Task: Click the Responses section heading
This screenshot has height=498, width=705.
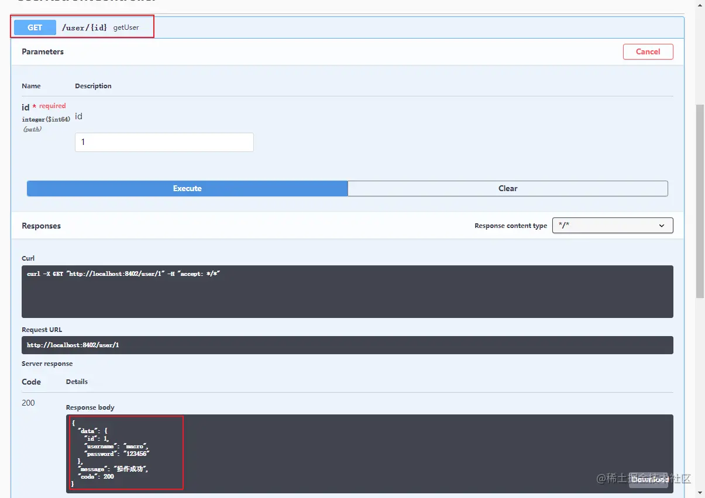Action: tap(41, 226)
